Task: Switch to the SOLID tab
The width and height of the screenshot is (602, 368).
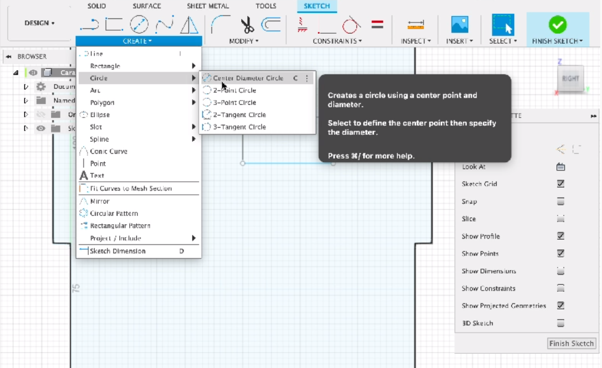Action: (97, 6)
